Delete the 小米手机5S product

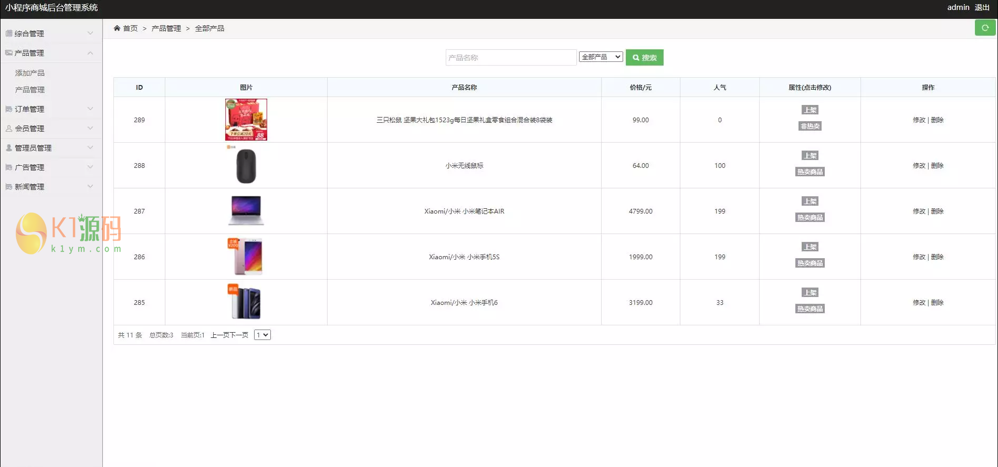pos(937,257)
